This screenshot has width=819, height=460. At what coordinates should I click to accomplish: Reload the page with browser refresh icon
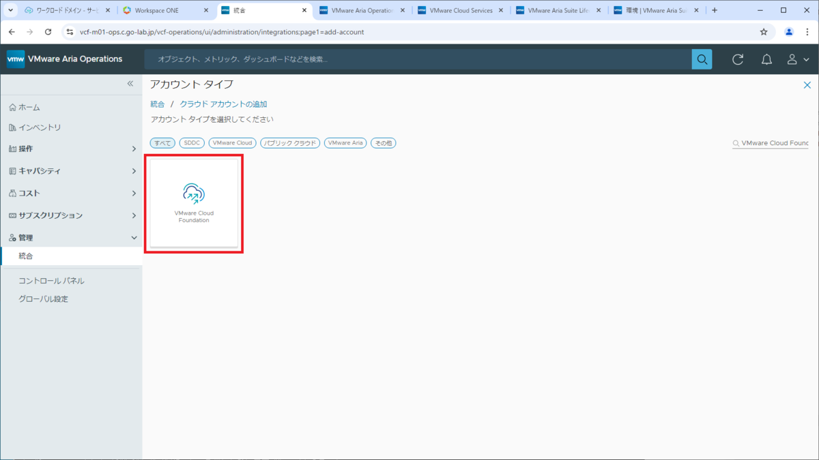tap(48, 32)
